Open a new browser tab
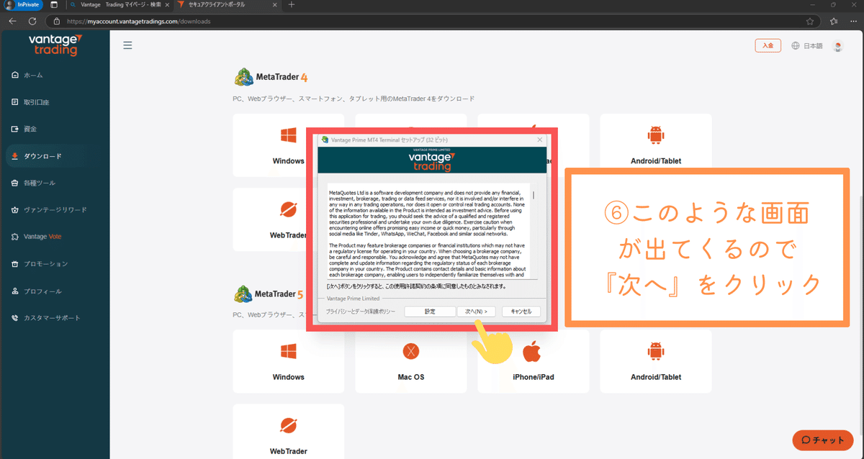Image resolution: width=864 pixels, height=459 pixels. point(292,4)
